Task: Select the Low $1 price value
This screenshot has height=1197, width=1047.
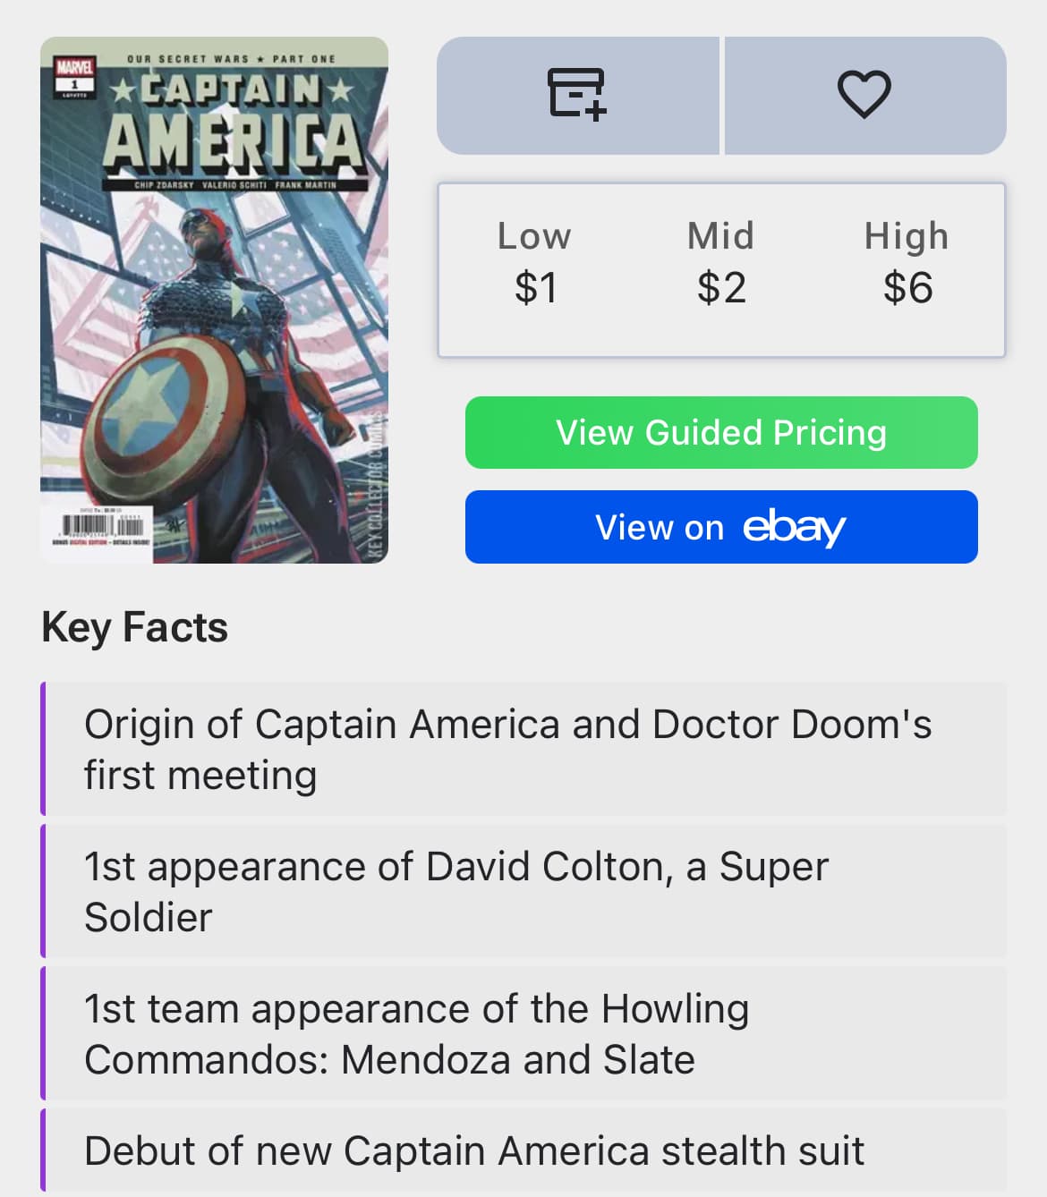Action: point(535,263)
